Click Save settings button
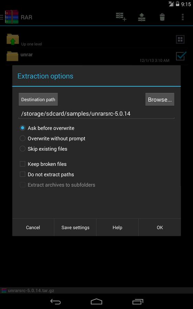Viewport: 193px width, 309px height. pyautogui.click(x=75, y=227)
